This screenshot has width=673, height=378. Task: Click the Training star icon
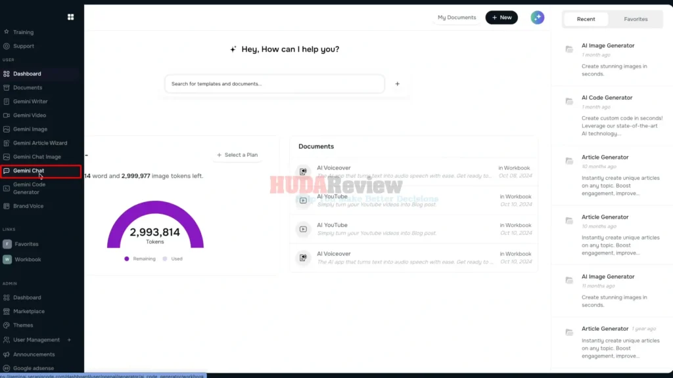[x=7, y=31]
